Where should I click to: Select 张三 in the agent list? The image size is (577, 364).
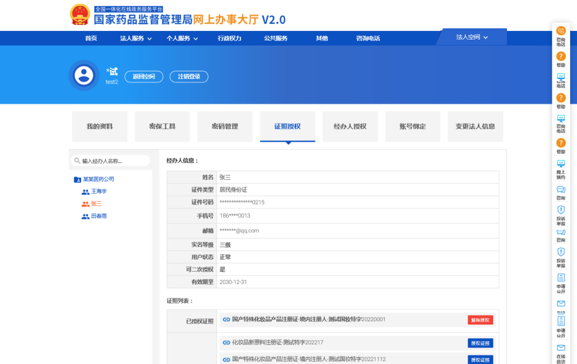[x=96, y=204]
